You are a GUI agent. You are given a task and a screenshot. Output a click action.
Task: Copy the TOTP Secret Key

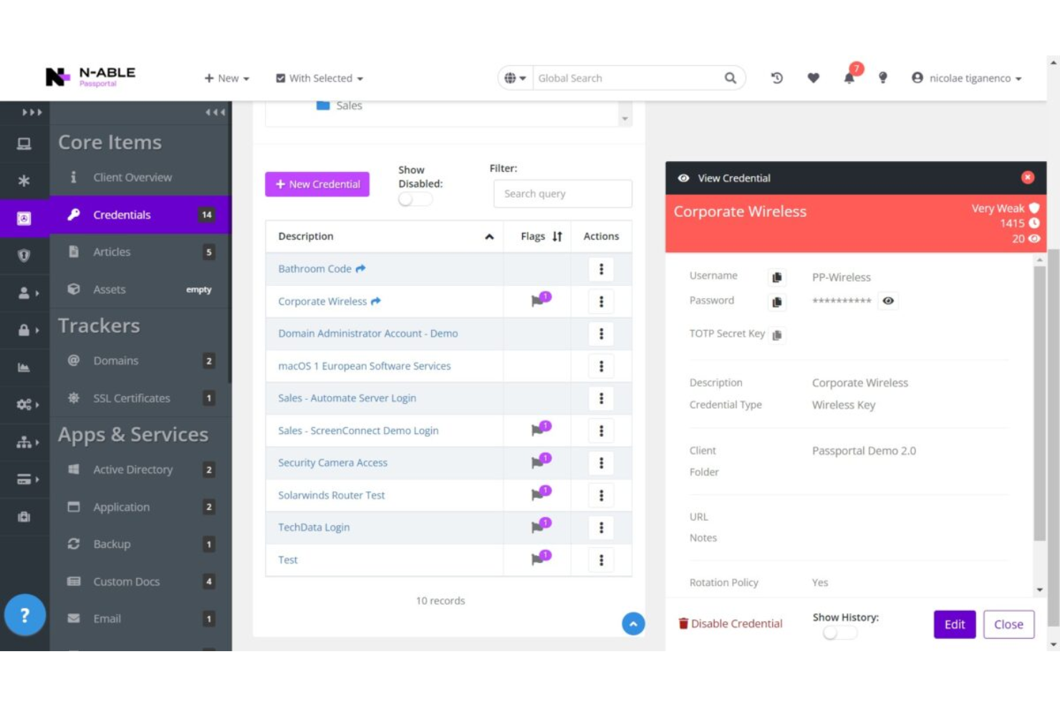coord(778,335)
